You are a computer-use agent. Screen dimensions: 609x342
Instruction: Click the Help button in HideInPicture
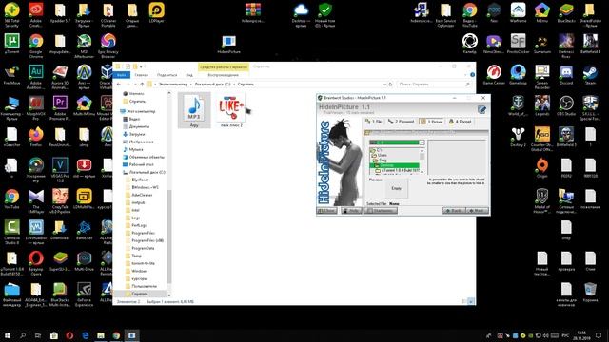tap(351, 211)
